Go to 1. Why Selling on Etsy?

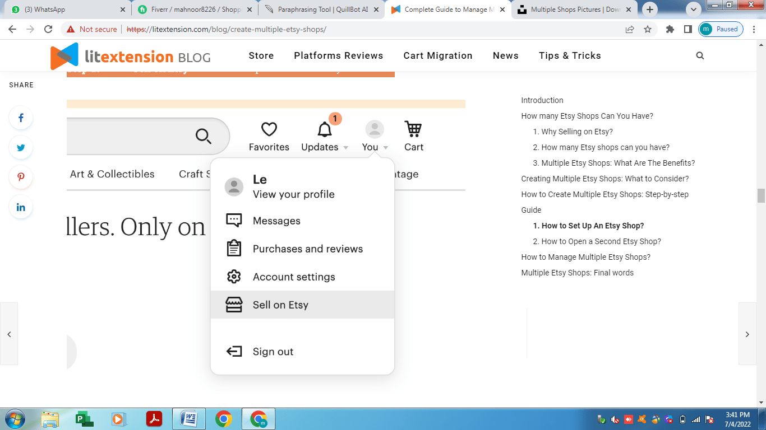pyautogui.click(x=573, y=132)
